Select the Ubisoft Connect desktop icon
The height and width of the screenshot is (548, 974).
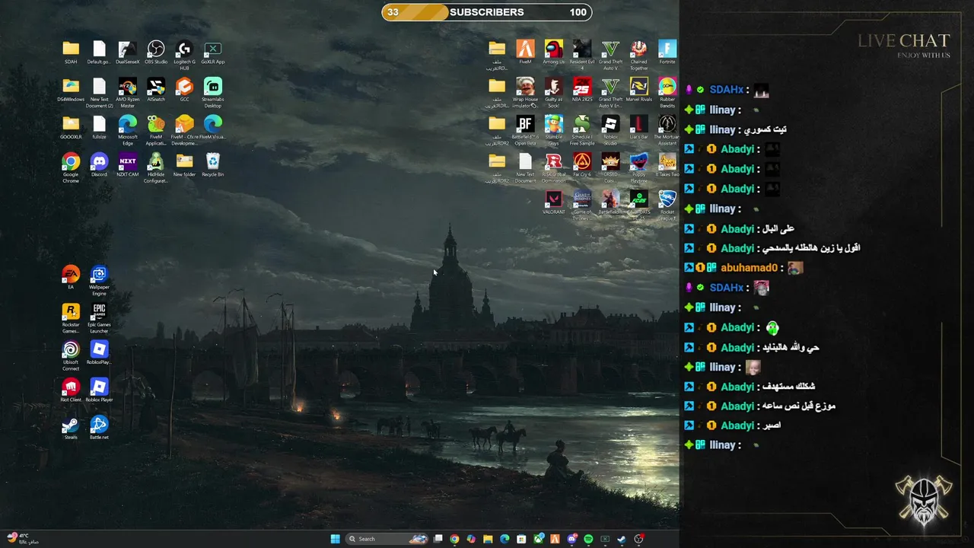(71, 355)
